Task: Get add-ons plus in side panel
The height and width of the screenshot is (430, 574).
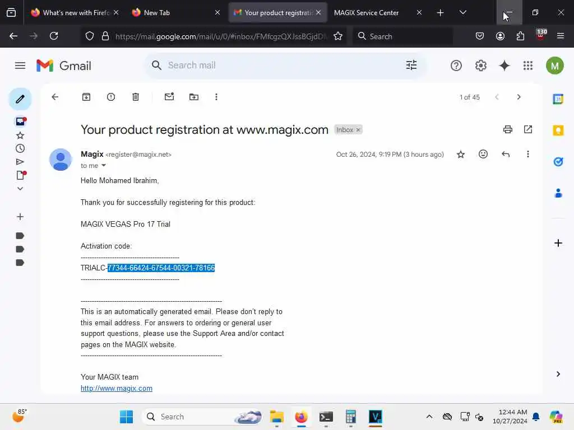Action: pyautogui.click(x=558, y=243)
